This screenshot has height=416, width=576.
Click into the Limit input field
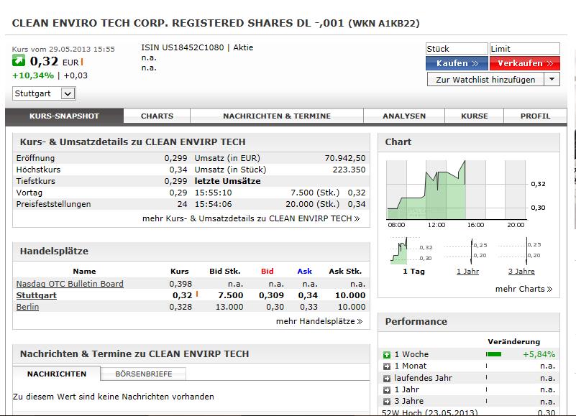point(524,49)
